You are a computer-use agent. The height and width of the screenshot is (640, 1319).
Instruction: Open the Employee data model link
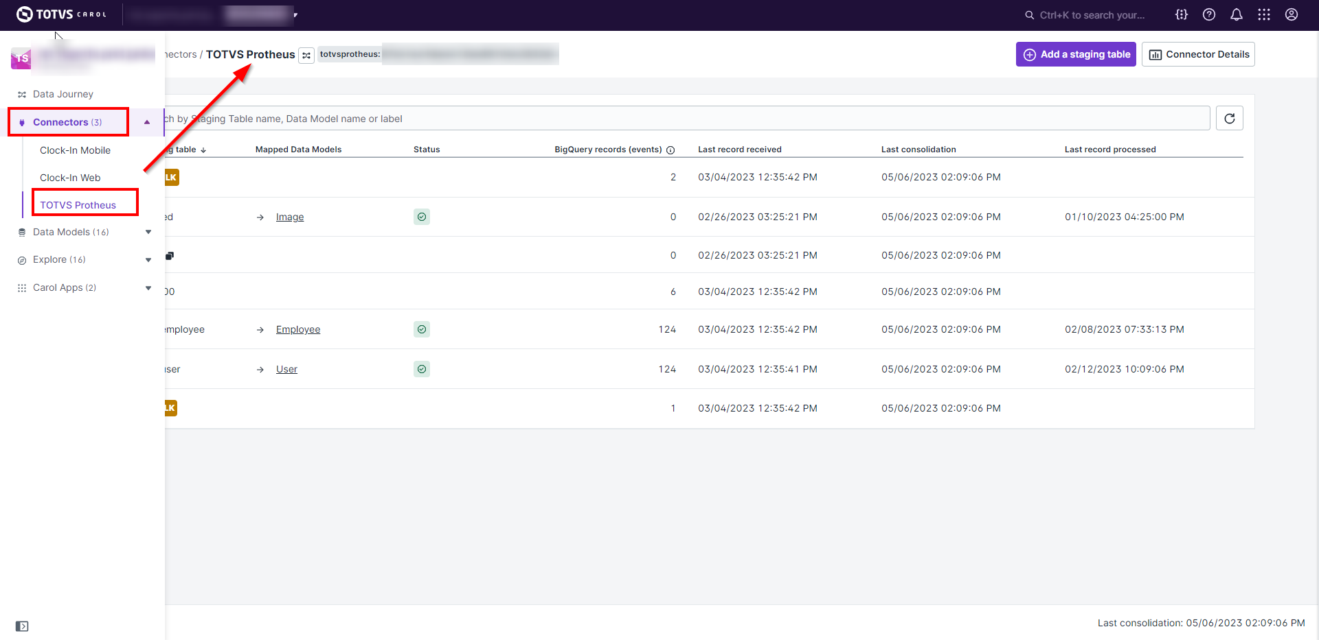point(298,329)
